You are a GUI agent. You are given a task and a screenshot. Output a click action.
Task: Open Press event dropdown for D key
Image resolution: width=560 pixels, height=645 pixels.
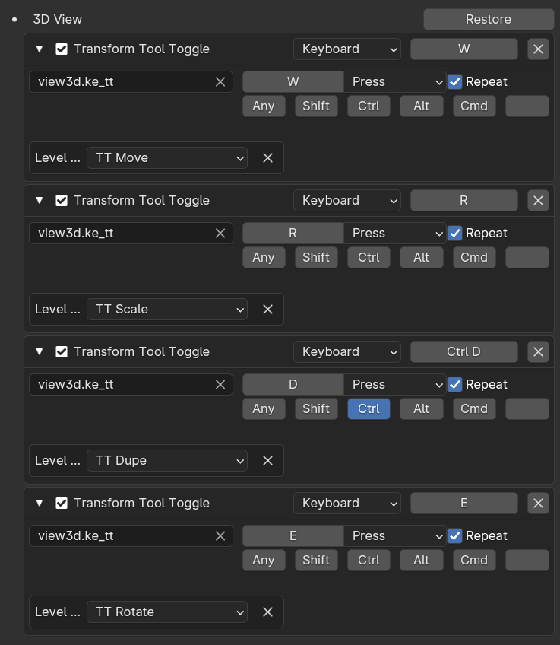[395, 385]
